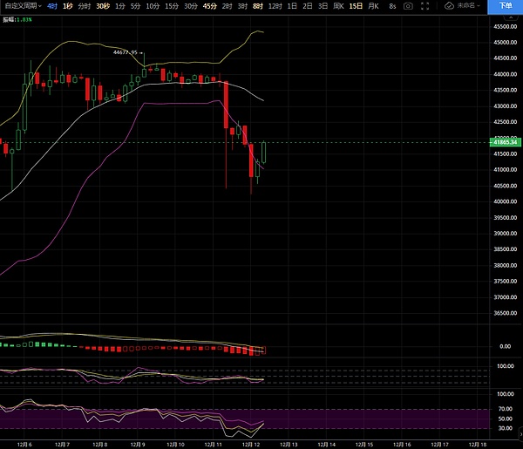Select the 分时 time-sharing view
This screenshot has width=523, height=449.
pyautogui.click(x=84, y=6)
